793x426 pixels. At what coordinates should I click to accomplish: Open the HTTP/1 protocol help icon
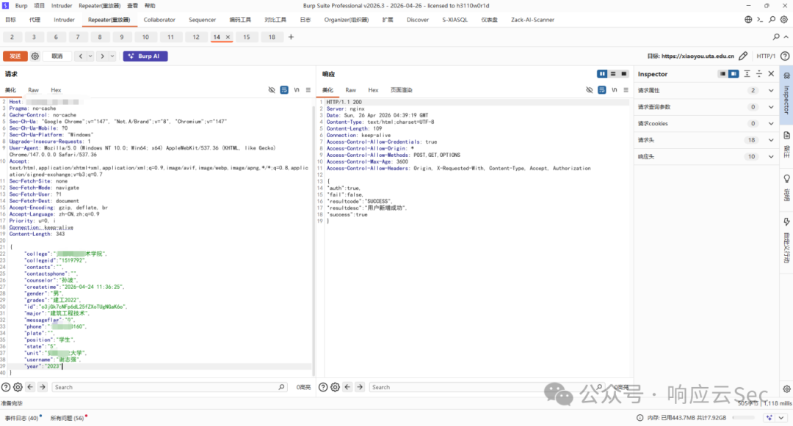point(785,56)
